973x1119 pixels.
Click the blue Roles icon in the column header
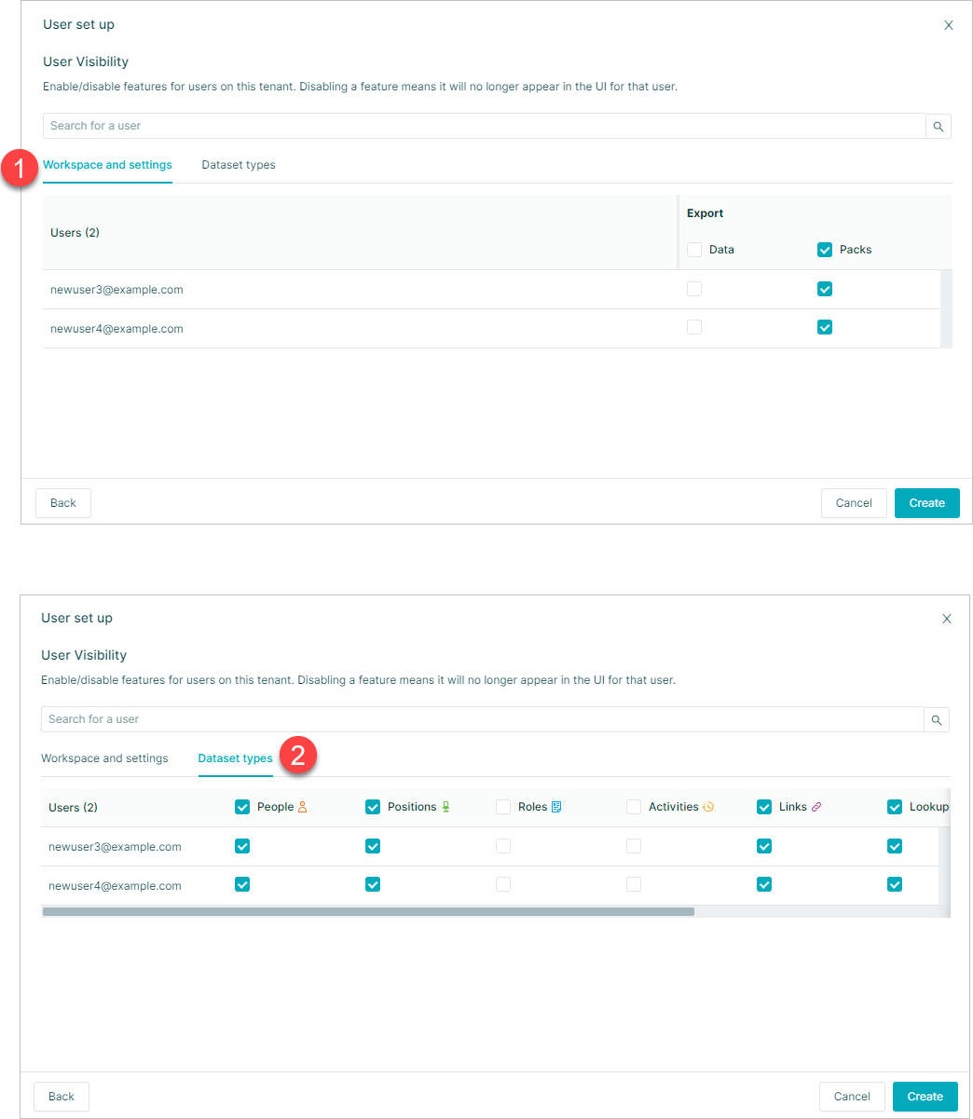[x=556, y=807]
